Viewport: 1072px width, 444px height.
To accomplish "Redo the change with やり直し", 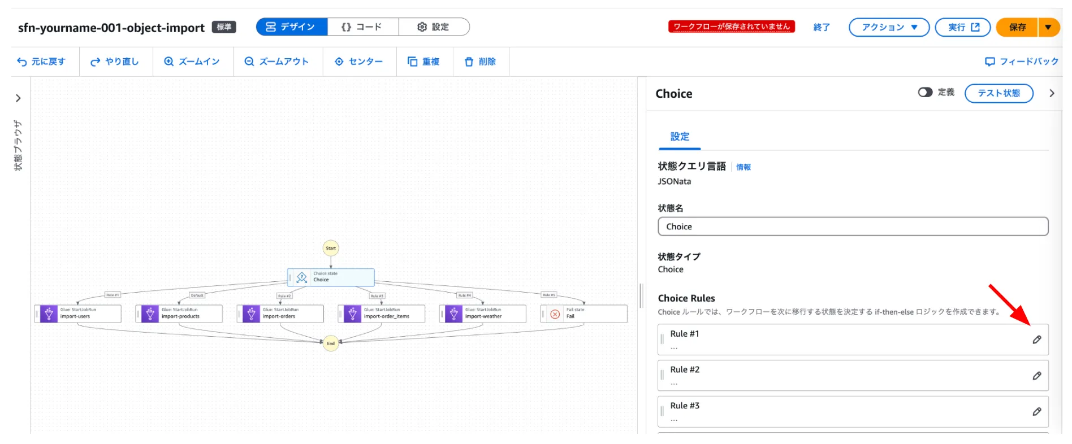I will pos(115,62).
